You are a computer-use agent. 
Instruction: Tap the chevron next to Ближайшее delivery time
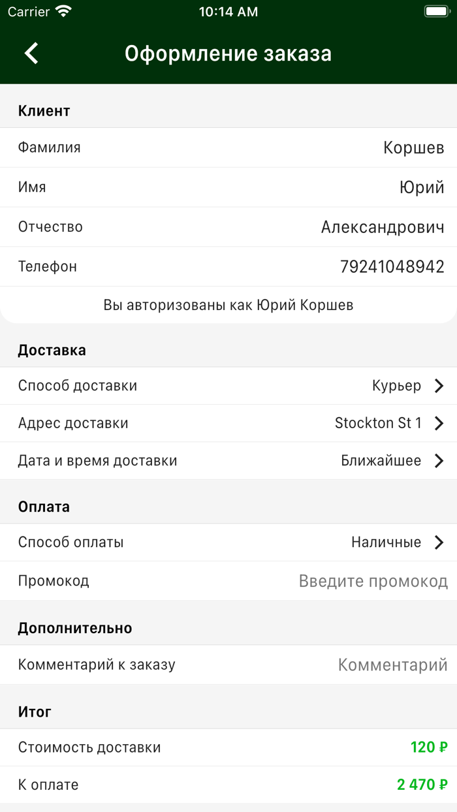pyautogui.click(x=439, y=460)
